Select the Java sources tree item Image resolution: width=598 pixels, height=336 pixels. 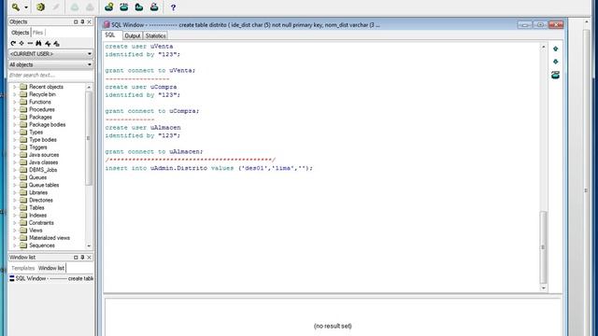[x=44, y=155]
